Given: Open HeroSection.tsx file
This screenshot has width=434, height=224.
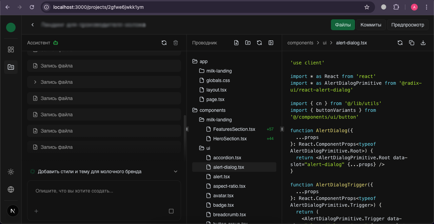Looking at the screenshot, I should click(x=230, y=139).
